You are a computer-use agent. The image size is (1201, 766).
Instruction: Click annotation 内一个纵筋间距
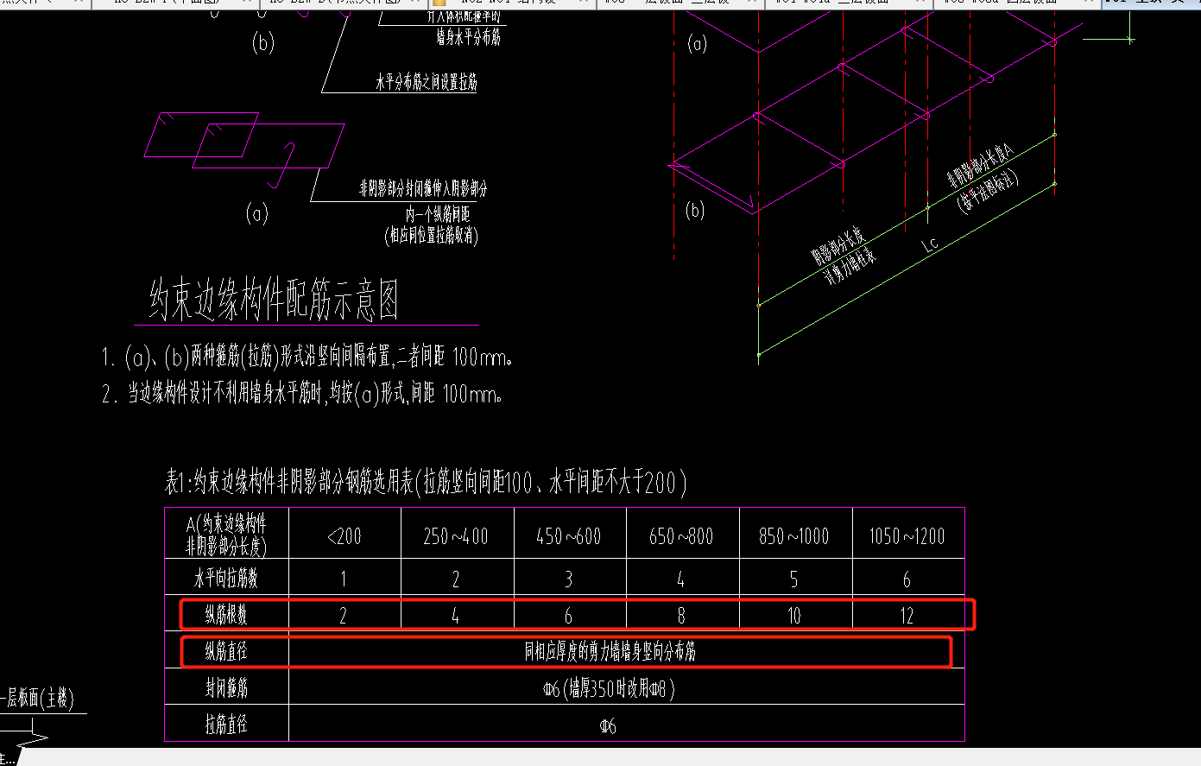437,213
